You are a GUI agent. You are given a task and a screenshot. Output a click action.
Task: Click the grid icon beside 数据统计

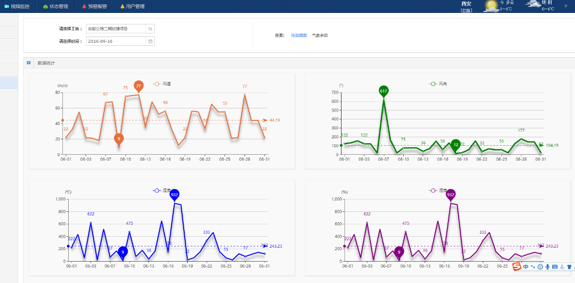(x=29, y=63)
